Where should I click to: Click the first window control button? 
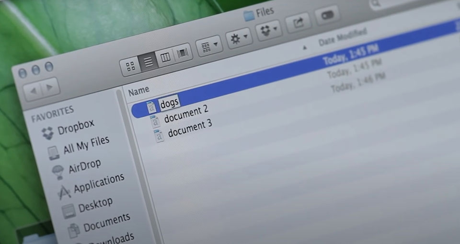click(23, 73)
